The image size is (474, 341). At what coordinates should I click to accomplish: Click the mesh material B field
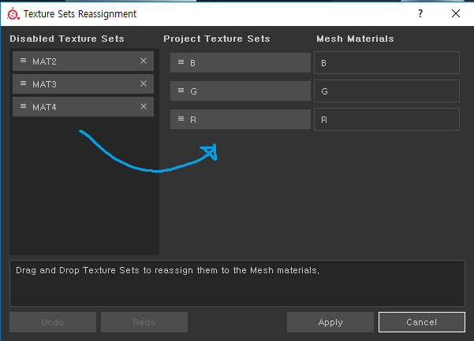tap(386, 62)
